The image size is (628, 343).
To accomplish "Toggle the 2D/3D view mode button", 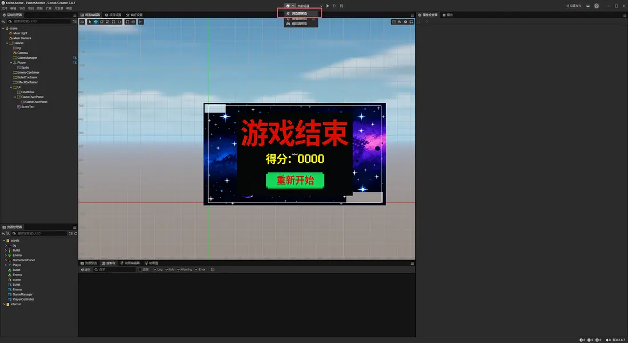I will click(x=82, y=22).
